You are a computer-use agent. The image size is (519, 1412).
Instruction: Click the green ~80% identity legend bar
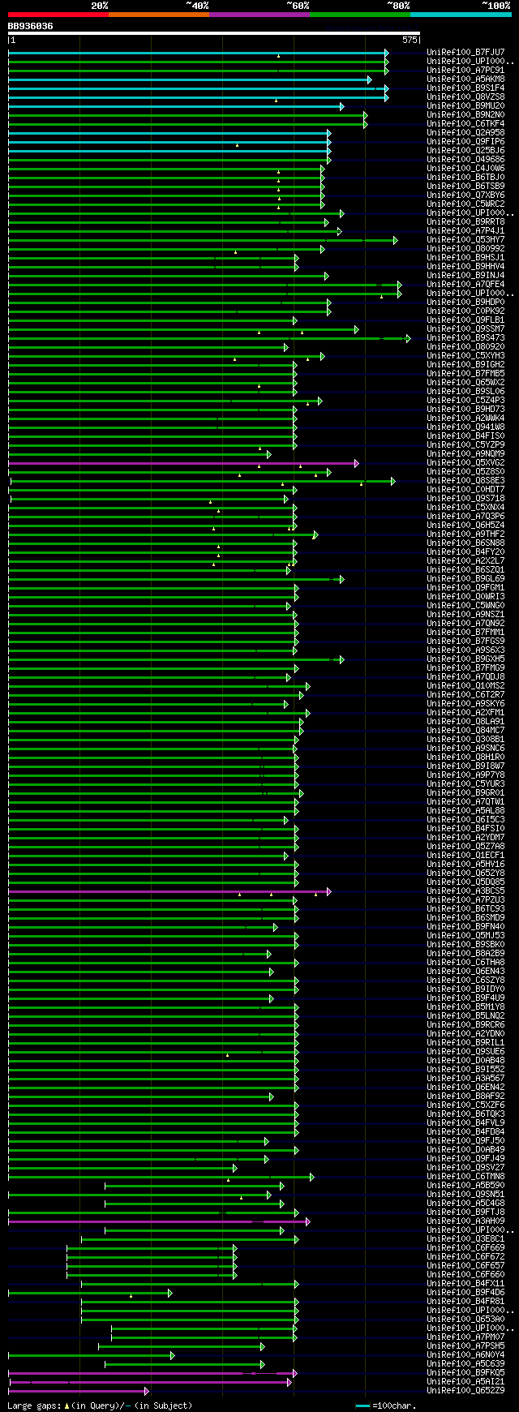tap(359, 14)
